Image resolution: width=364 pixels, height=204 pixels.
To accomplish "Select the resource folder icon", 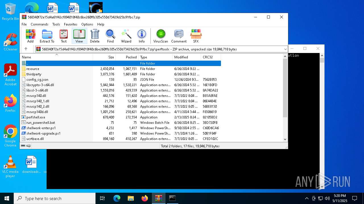I will (x=24, y=69).
